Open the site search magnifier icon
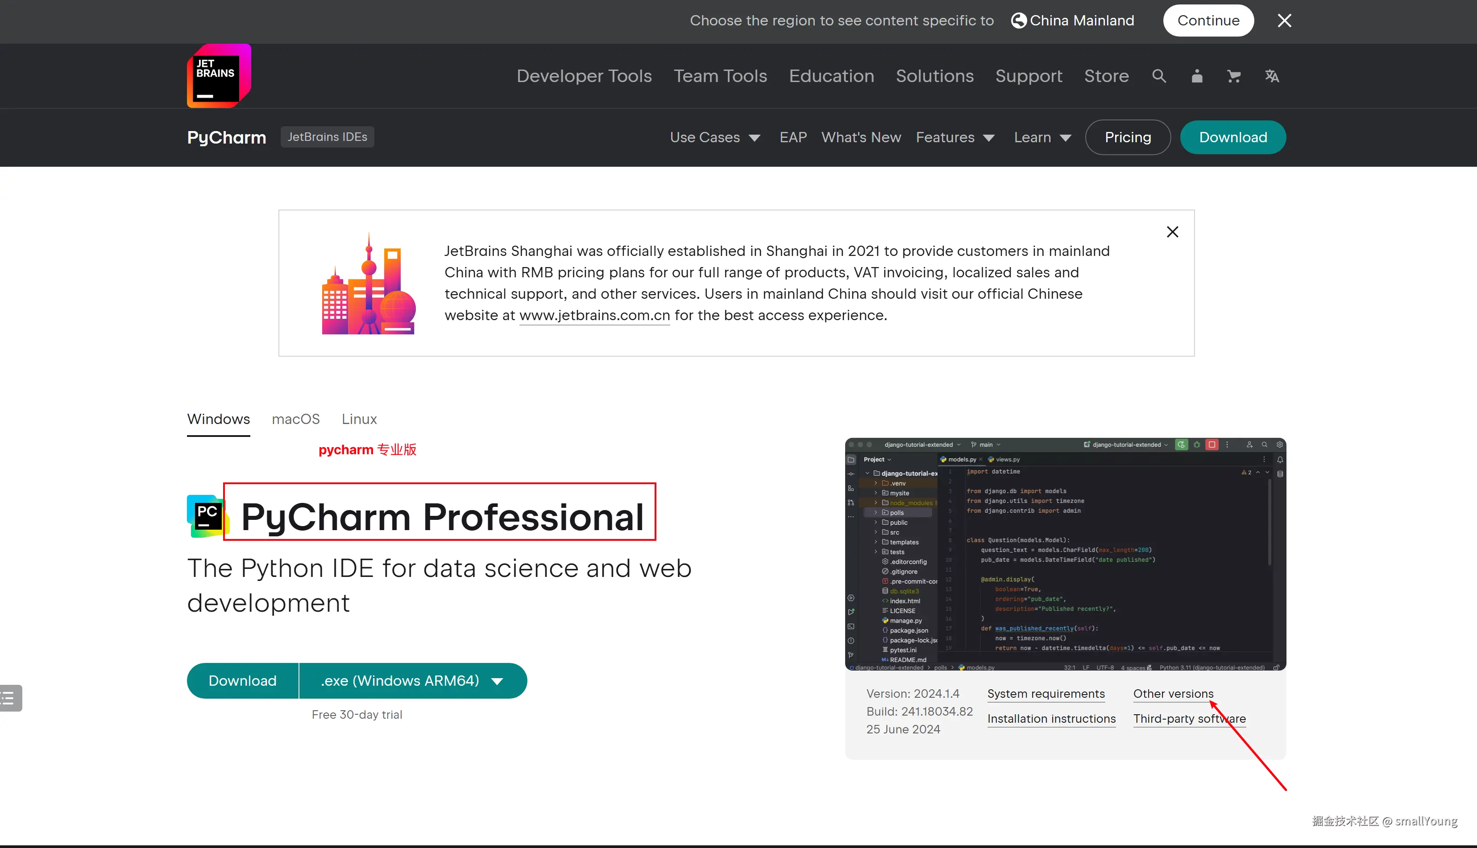1477x848 pixels. [1159, 76]
